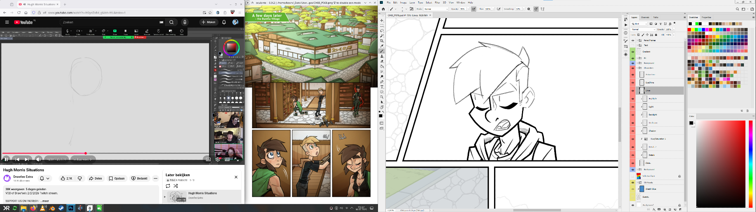The height and width of the screenshot is (212, 756).
Task: Click the Opslaan save button
Action: tap(117, 178)
